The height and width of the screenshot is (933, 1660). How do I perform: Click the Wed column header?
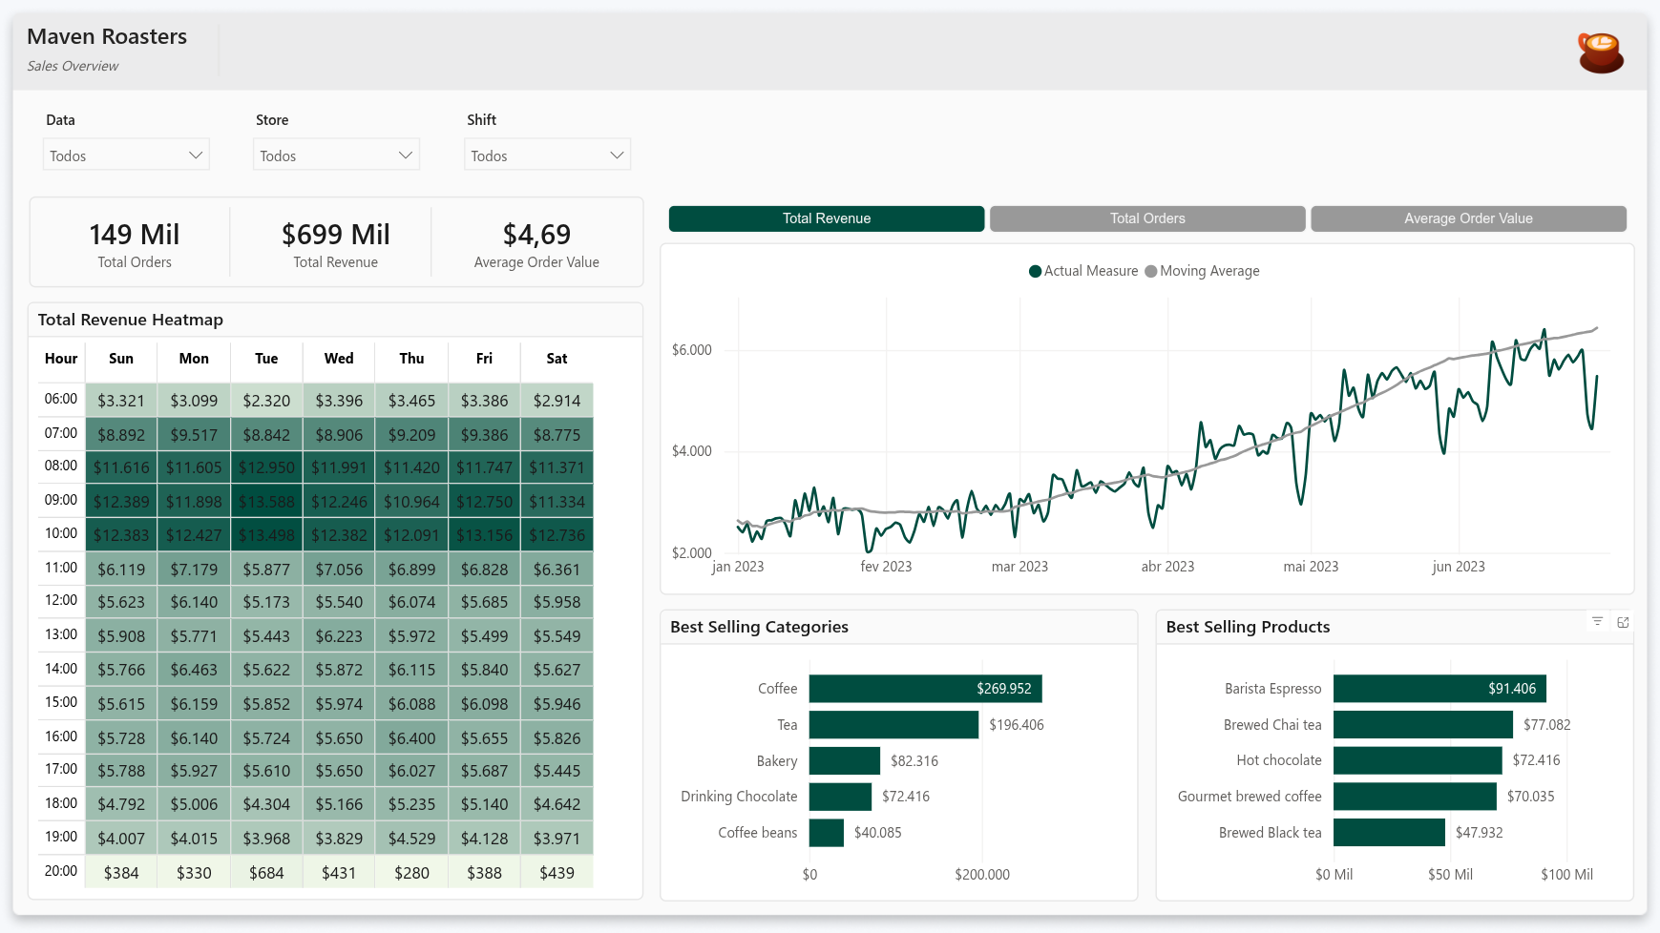[x=339, y=359]
